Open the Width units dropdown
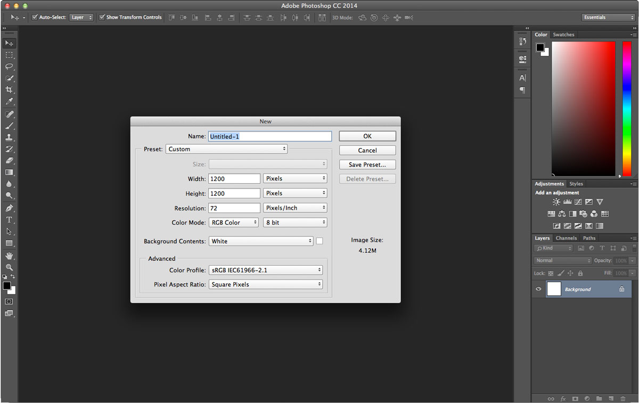The height and width of the screenshot is (403, 639). click(295, 179)
